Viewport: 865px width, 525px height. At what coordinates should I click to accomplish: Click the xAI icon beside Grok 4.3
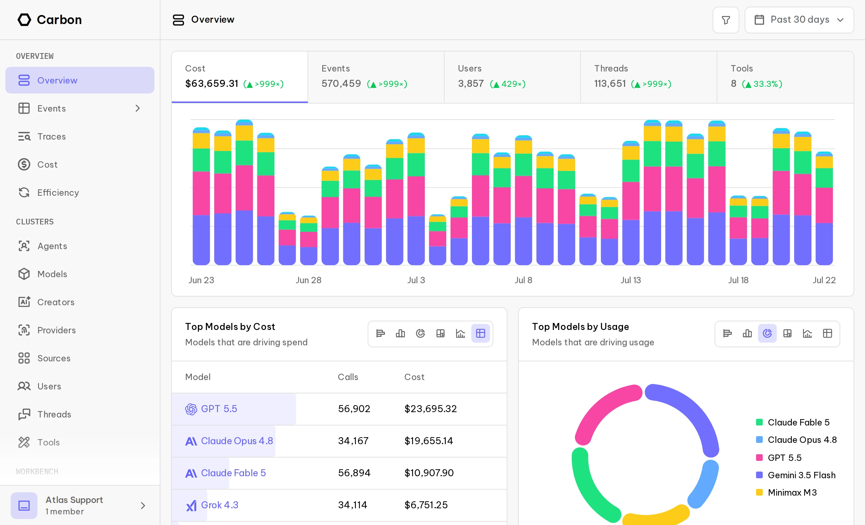(191, 505)
